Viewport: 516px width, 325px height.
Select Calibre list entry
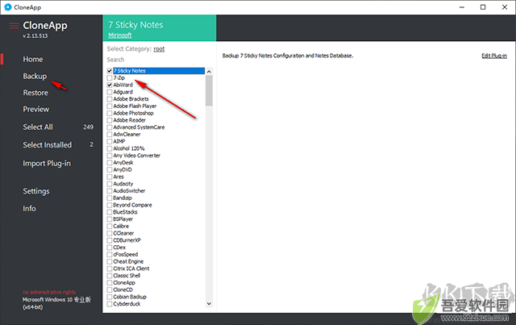click(121, 227)
